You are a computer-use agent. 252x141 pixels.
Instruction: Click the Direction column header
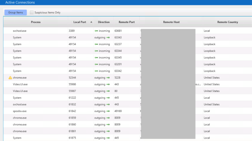104,22
